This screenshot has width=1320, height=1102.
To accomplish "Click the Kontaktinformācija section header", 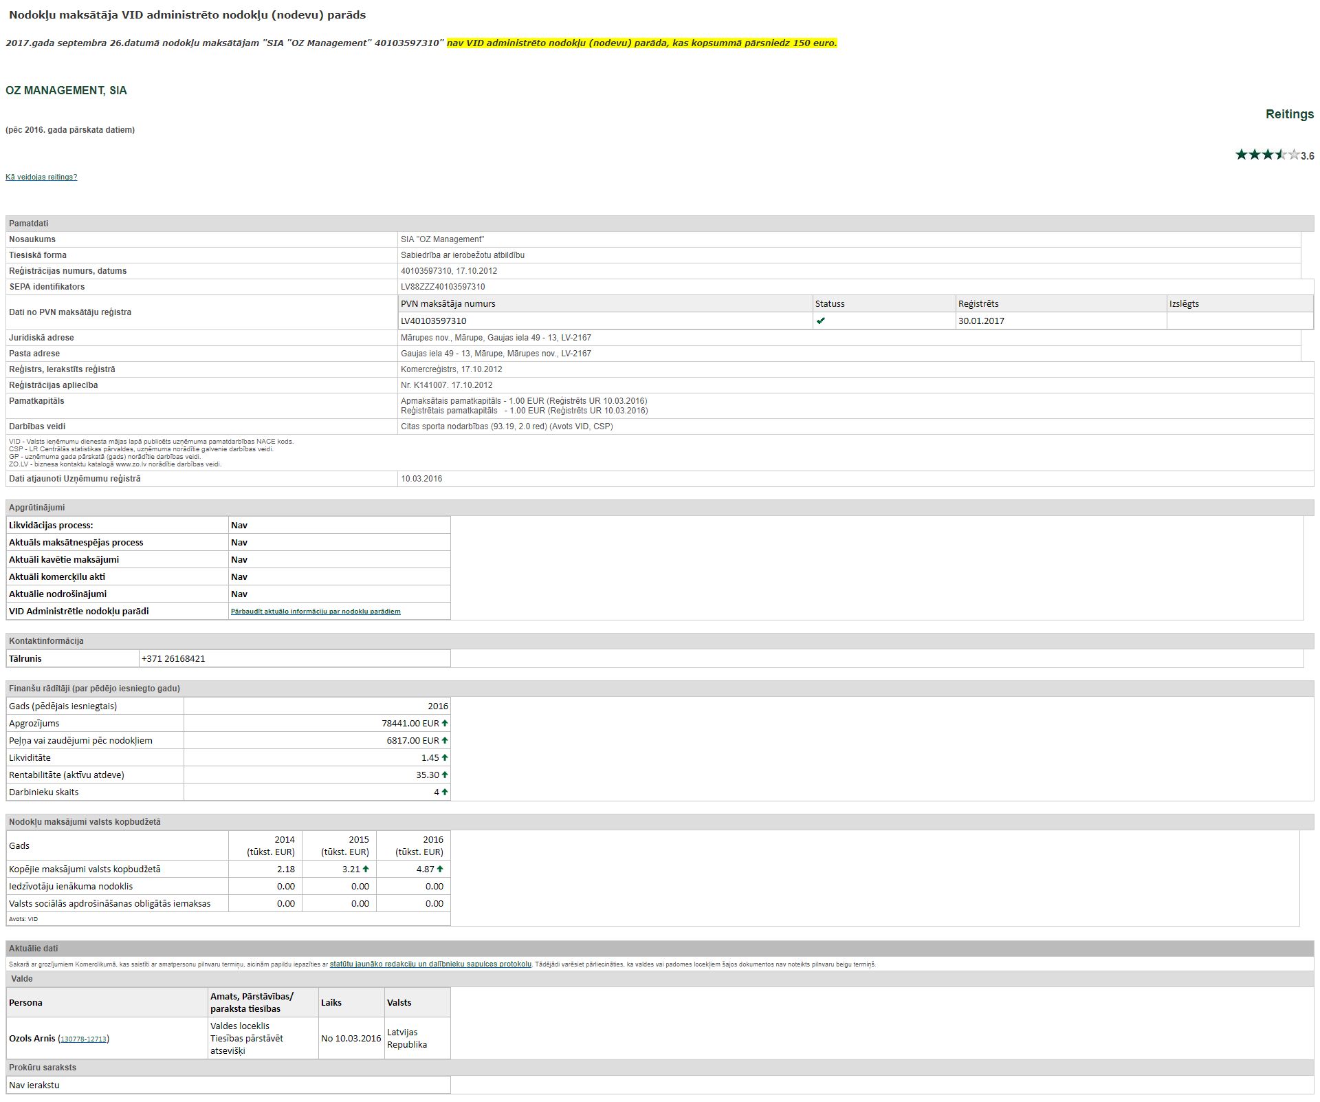I will tap(46, 641).
